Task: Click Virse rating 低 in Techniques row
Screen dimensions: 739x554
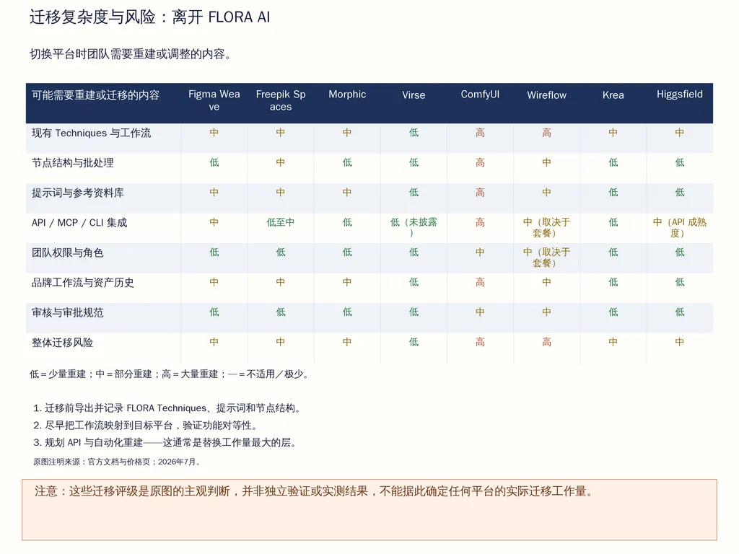Action: pyautogui.click(x=414, y=133)
